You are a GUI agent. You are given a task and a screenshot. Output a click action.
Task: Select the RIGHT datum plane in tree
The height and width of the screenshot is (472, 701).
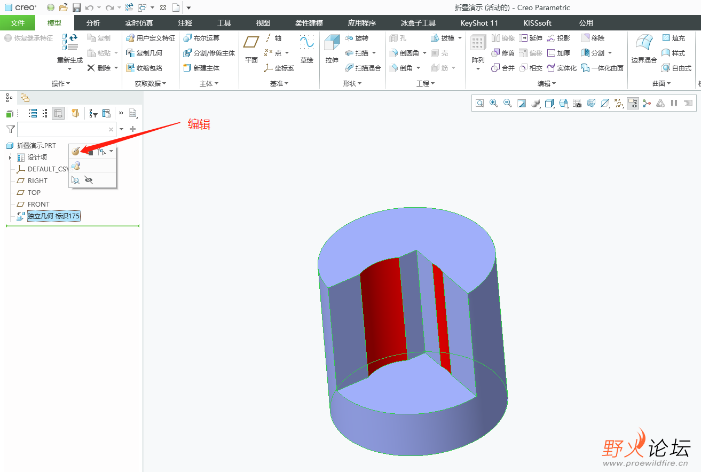pos(37,180)
